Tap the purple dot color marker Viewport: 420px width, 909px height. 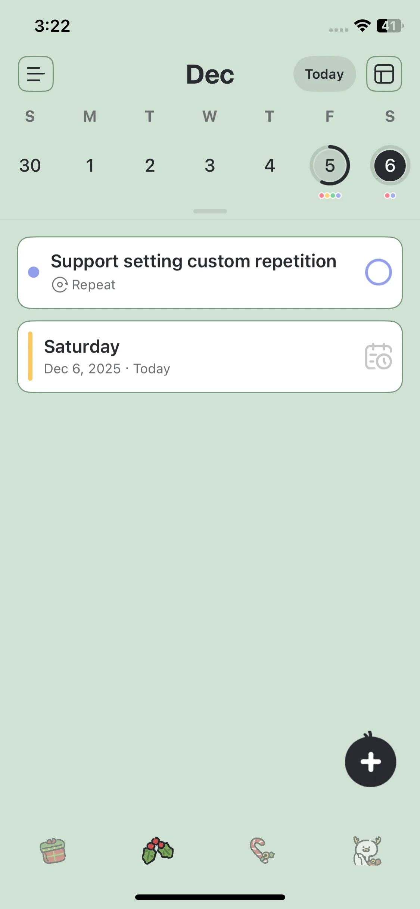coord(34,272)
